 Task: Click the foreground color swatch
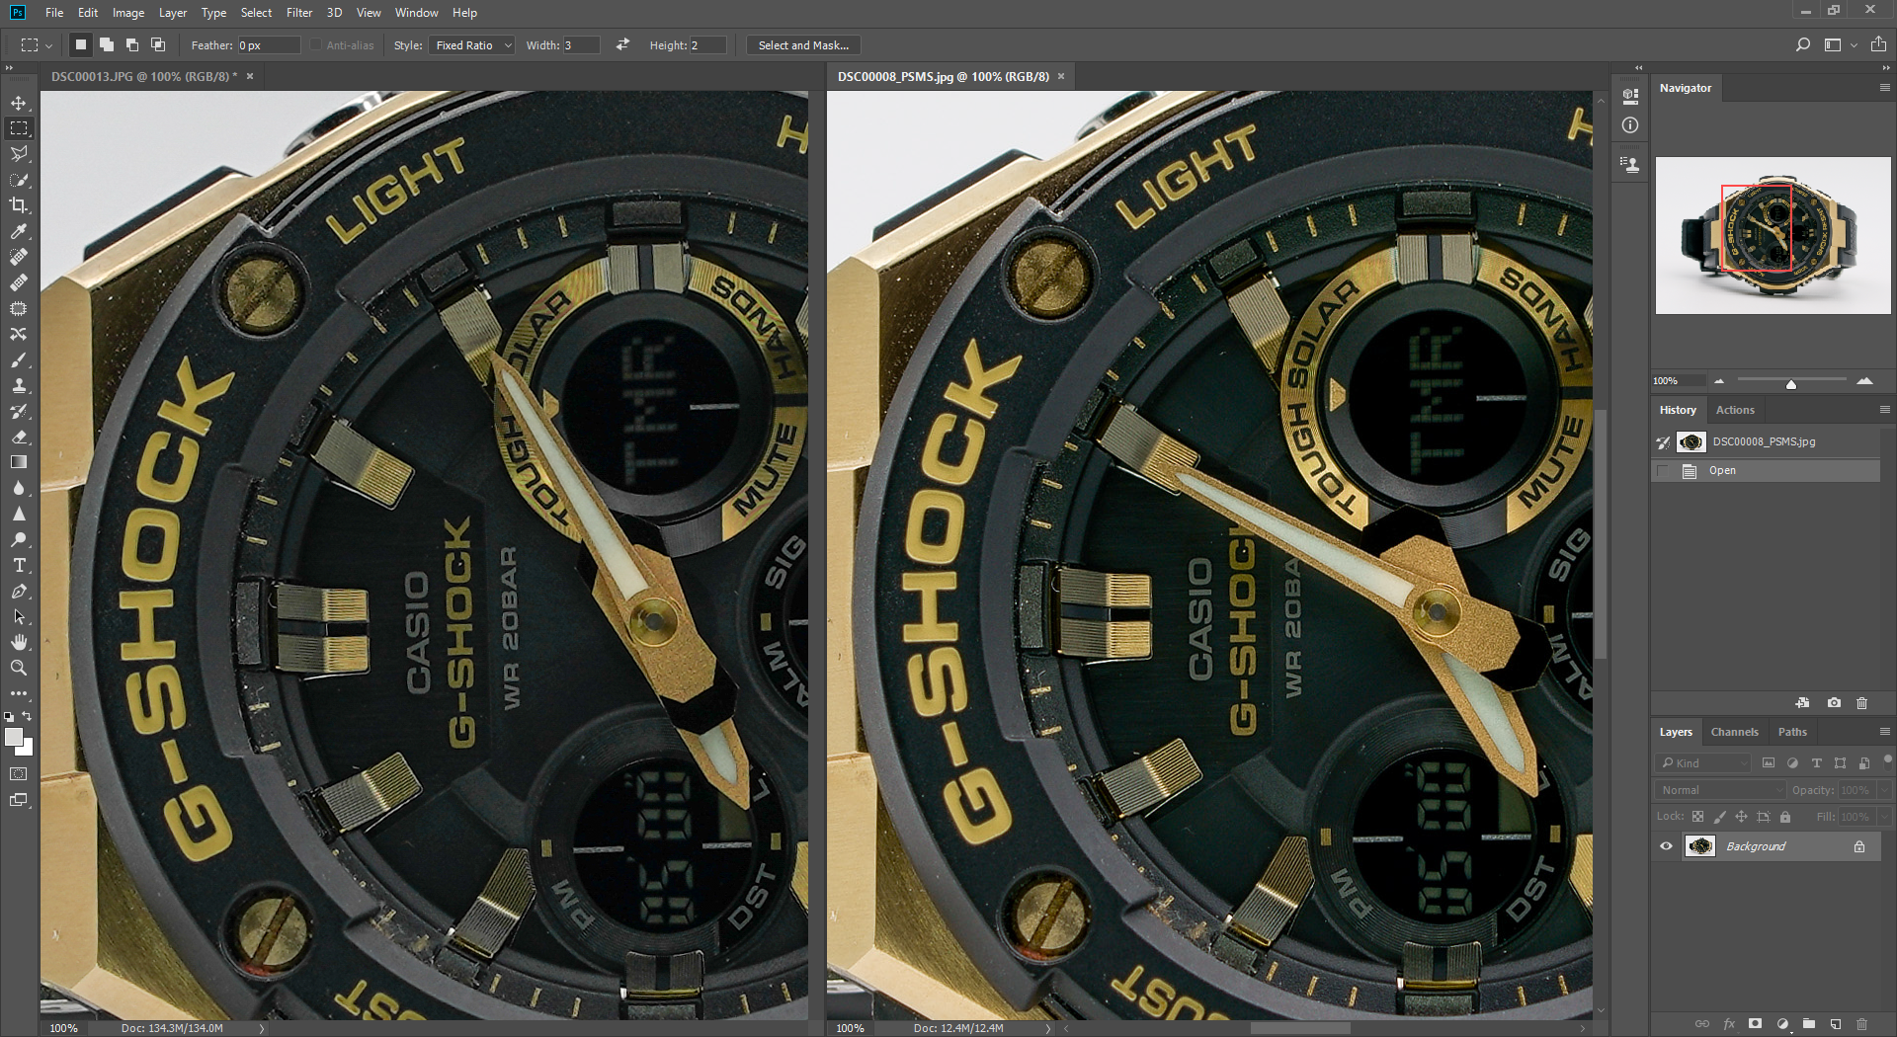13,737
